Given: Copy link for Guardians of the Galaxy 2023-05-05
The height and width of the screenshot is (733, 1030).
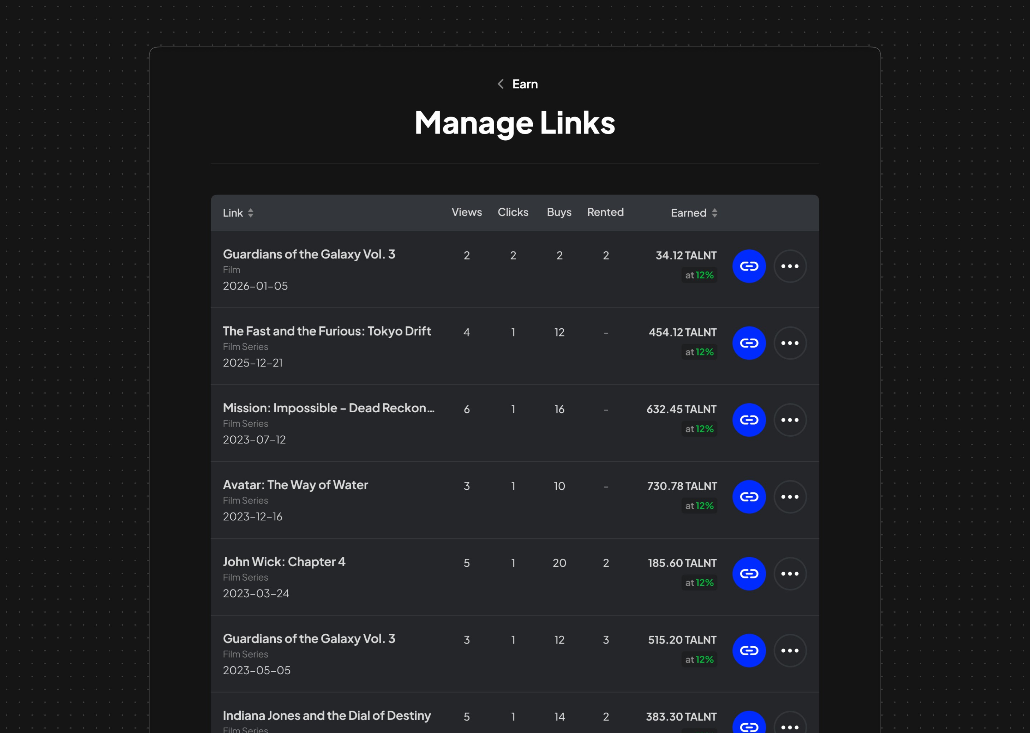Looking at the screenshot, I should 749,650.
